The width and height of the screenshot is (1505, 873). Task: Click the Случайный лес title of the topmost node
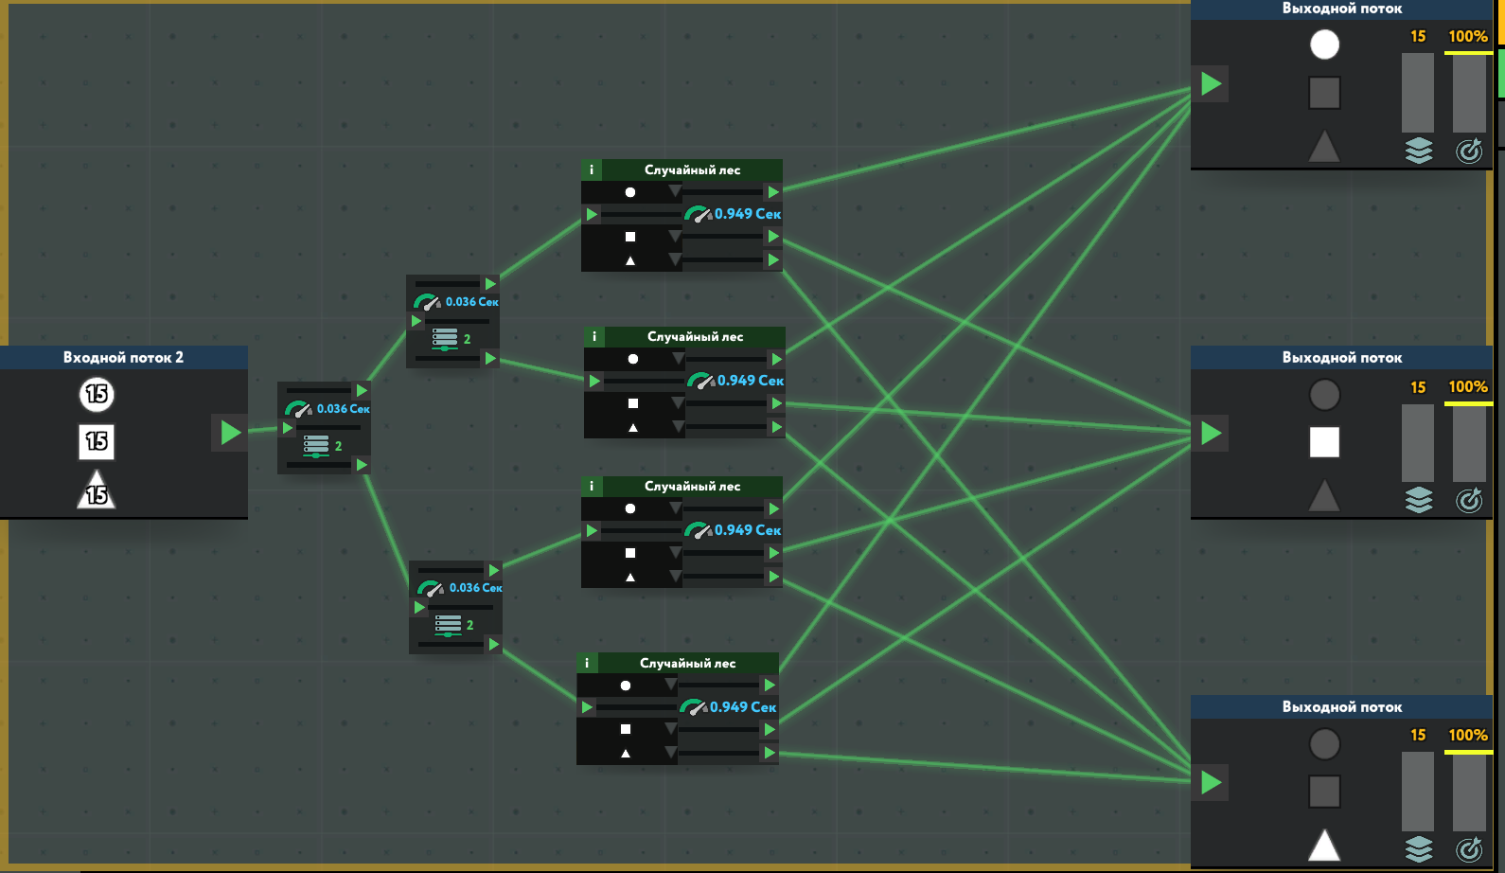693,169
